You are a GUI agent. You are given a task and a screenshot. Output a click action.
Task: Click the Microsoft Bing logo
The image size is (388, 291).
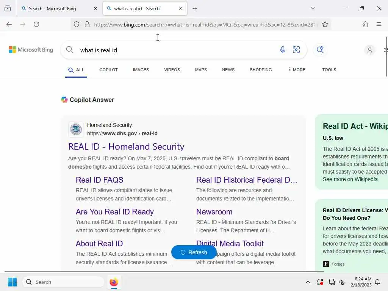point(31,50)
